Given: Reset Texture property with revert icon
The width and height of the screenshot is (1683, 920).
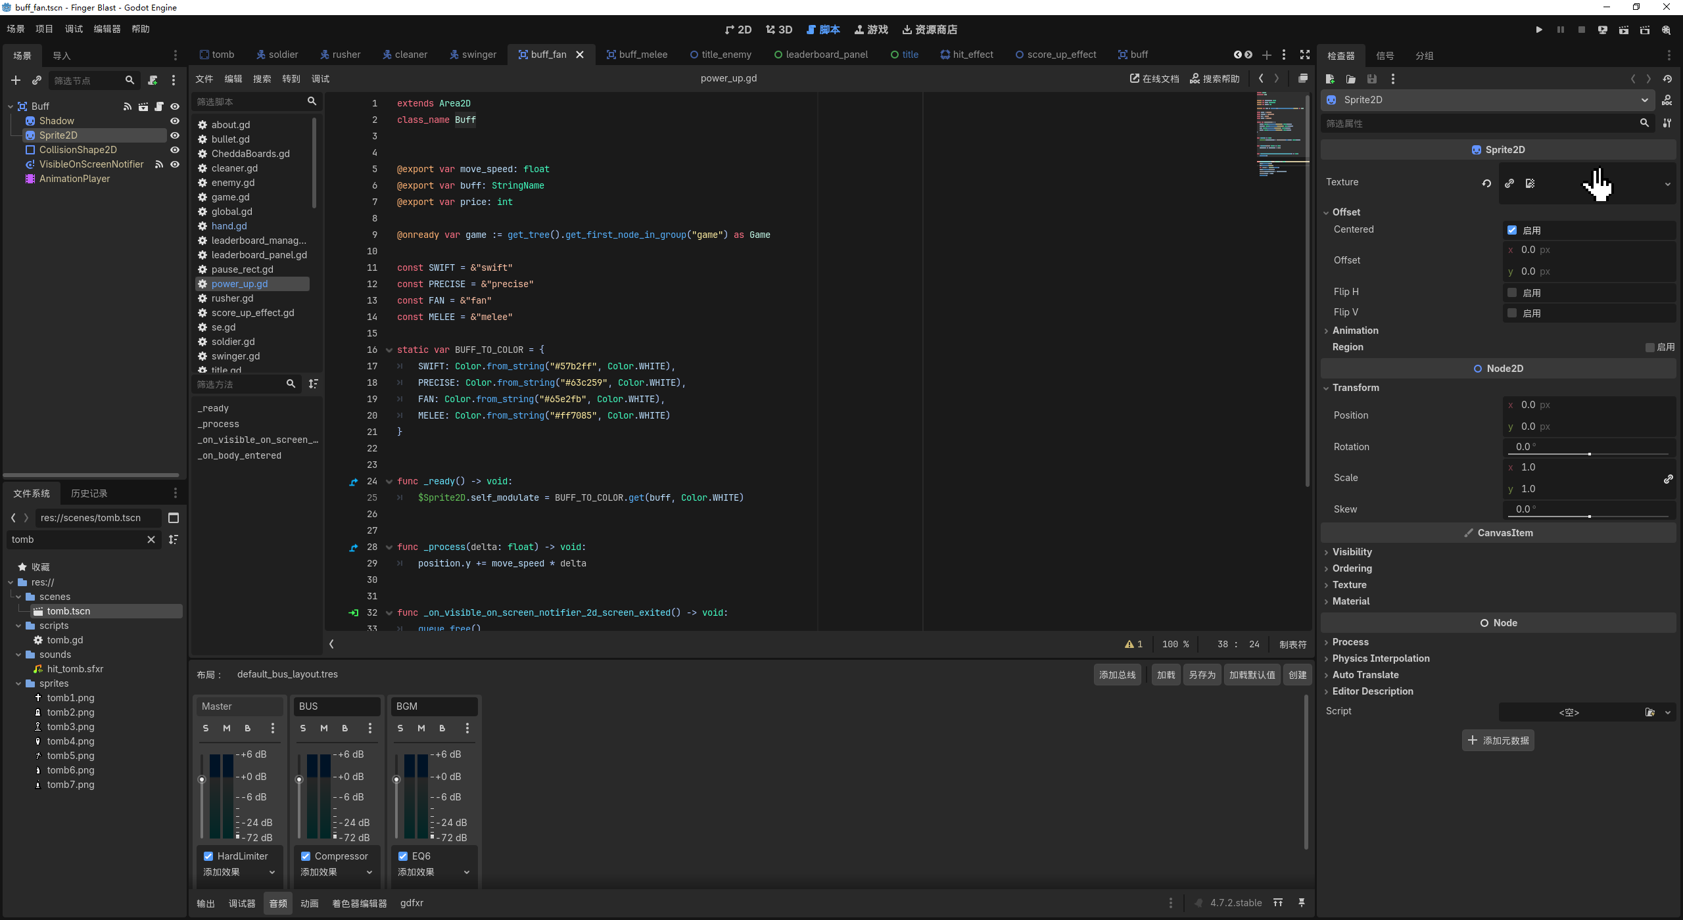Looking at the screenshot, I should (1486, 183).
